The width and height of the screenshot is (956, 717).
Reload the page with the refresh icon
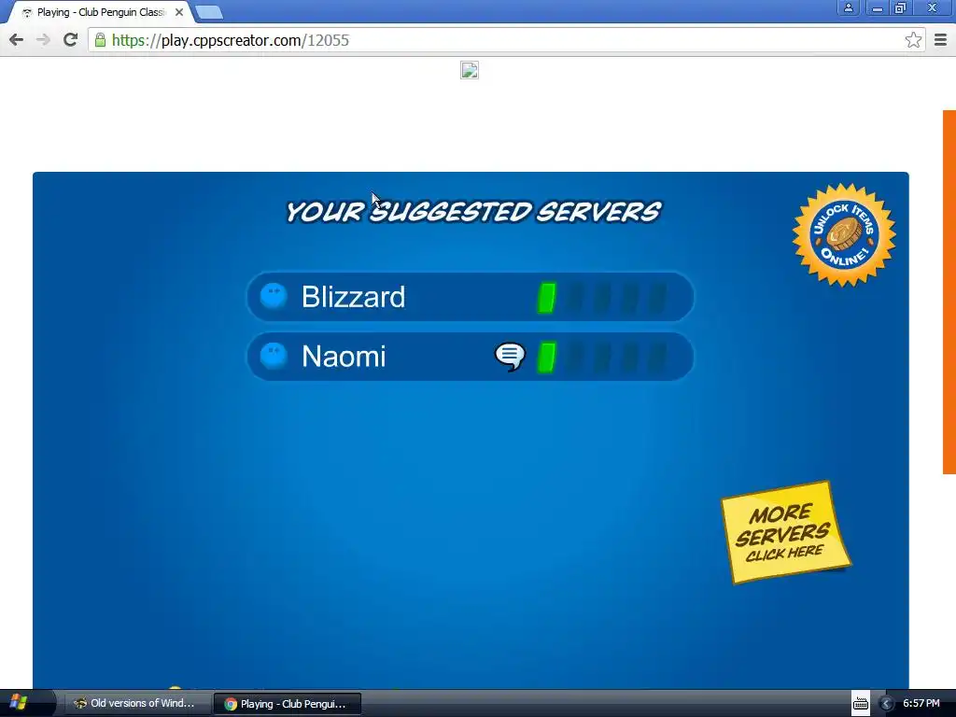point(71,39)
